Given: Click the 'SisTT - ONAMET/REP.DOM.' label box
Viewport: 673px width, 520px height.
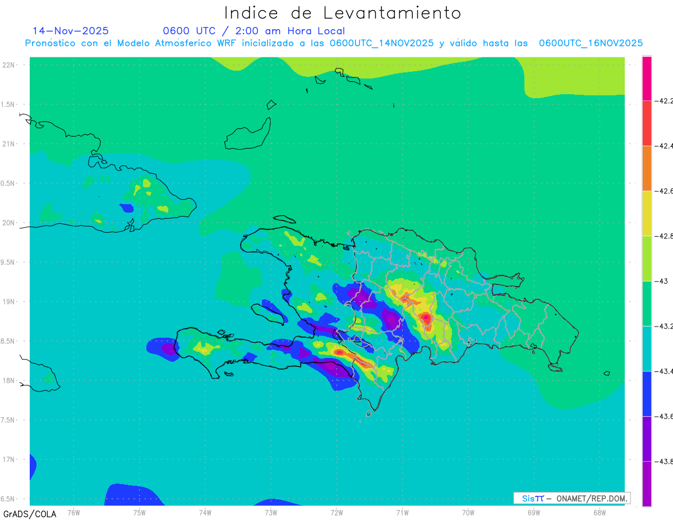Looking at the screenshot, I should pyautogui.click(x=571, y=498).
